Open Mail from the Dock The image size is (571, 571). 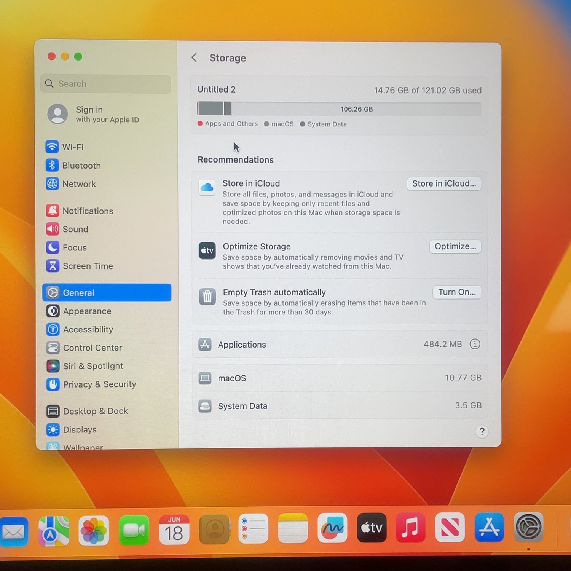click(14, 532)
